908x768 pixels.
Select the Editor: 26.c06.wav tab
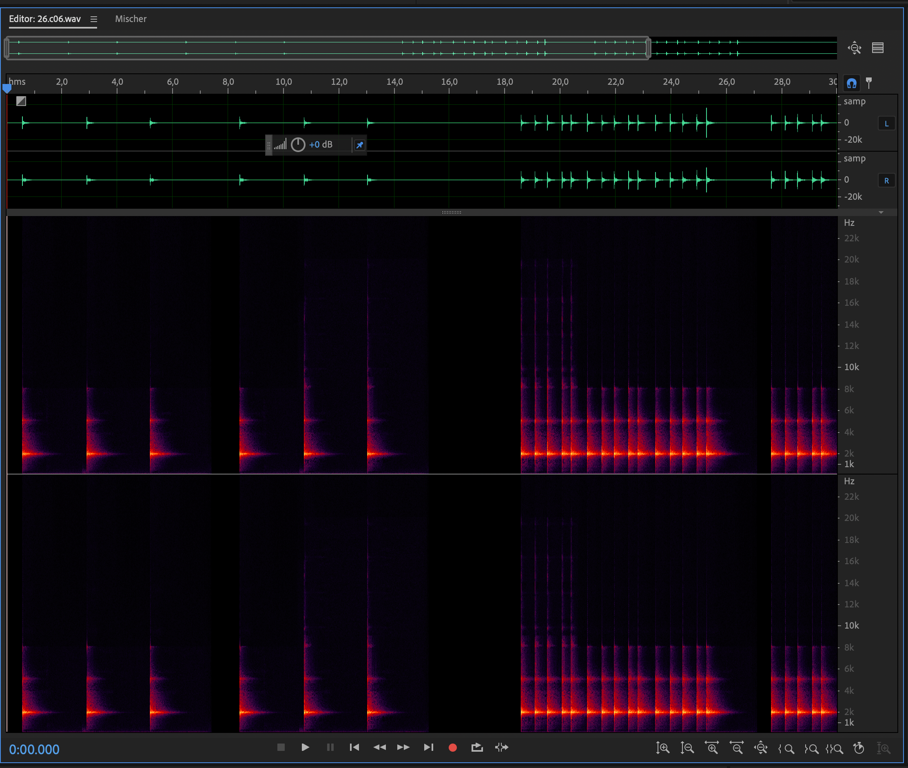45,19
